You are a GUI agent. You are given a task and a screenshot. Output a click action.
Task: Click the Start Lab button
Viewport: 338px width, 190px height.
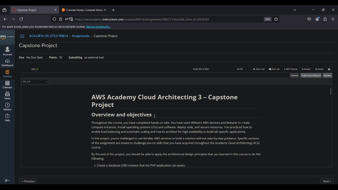coord(259,69)
